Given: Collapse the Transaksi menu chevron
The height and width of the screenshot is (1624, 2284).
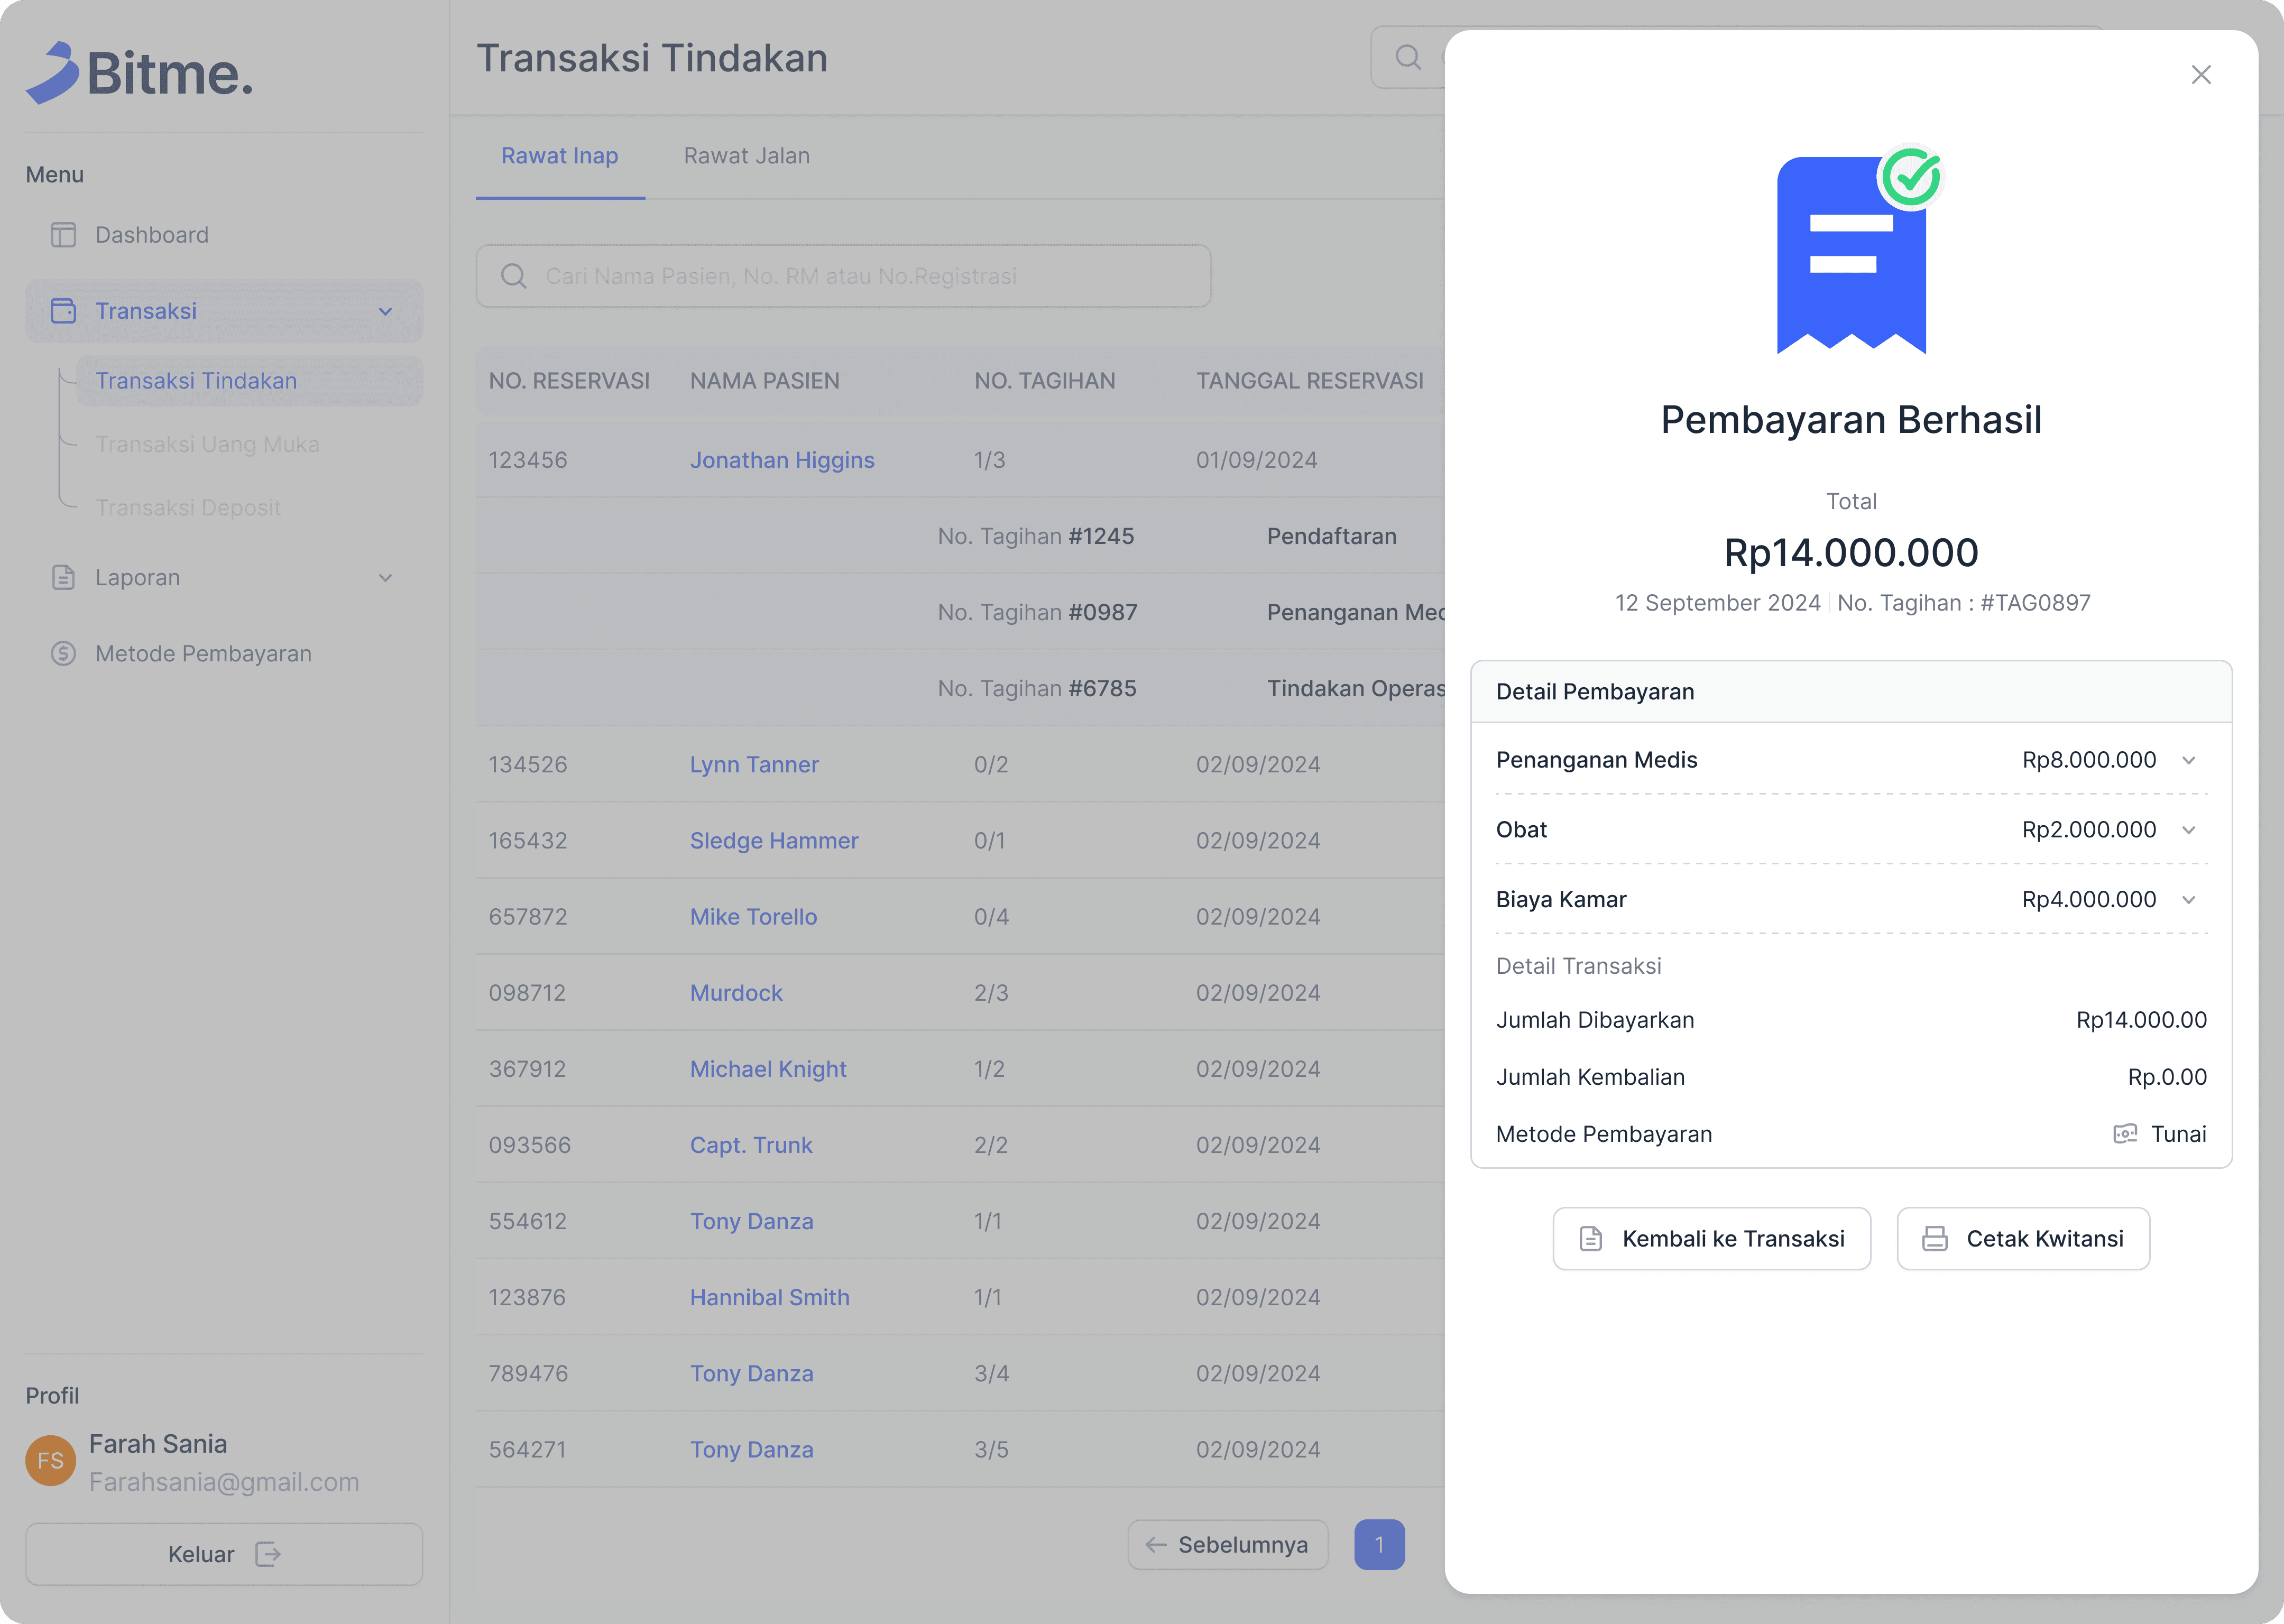Looking at the screenshot, I should pyautogui.click(x=385, y=312).
